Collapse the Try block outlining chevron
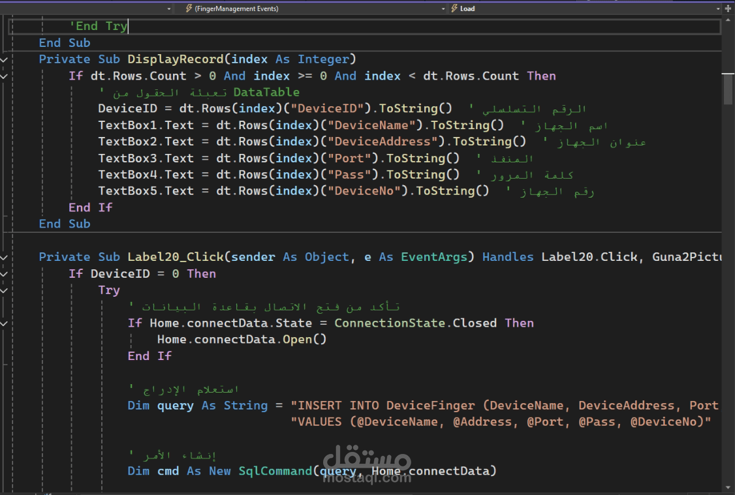The image size is (735, 495). tap(4, 290)
